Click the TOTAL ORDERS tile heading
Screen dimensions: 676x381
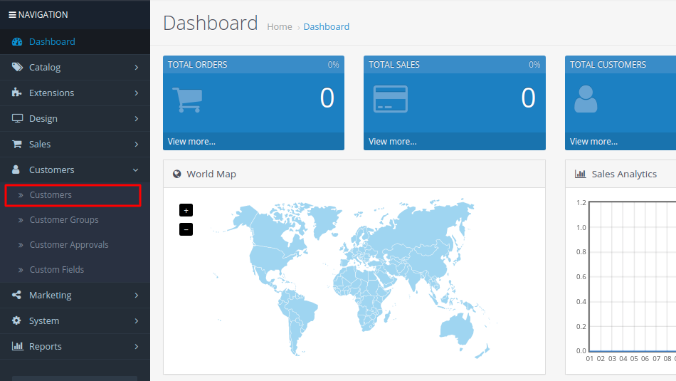[x=197, y=65]
